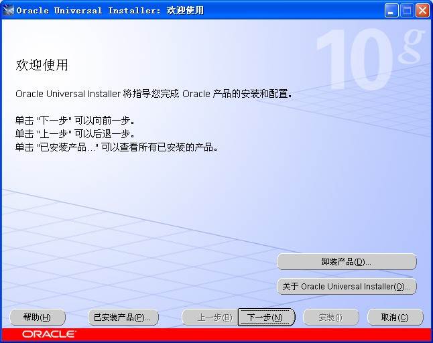Viewport: 433px width, 343px height.
Task: Open 卸装产品(D)... to uninstall products
Action: [347, 261]
